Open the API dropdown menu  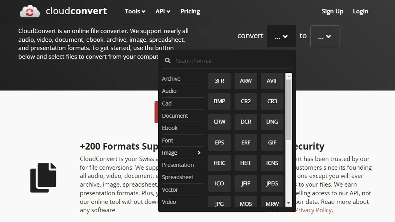coord(163,11)
